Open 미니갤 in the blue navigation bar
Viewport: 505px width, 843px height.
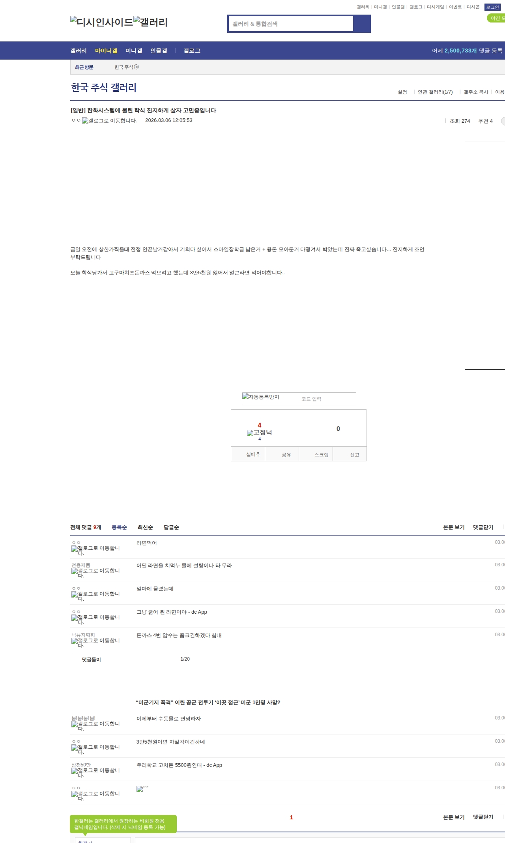click(134, 51)
